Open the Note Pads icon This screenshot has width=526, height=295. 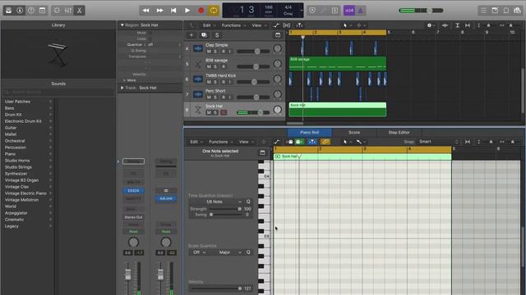[495, 11]
